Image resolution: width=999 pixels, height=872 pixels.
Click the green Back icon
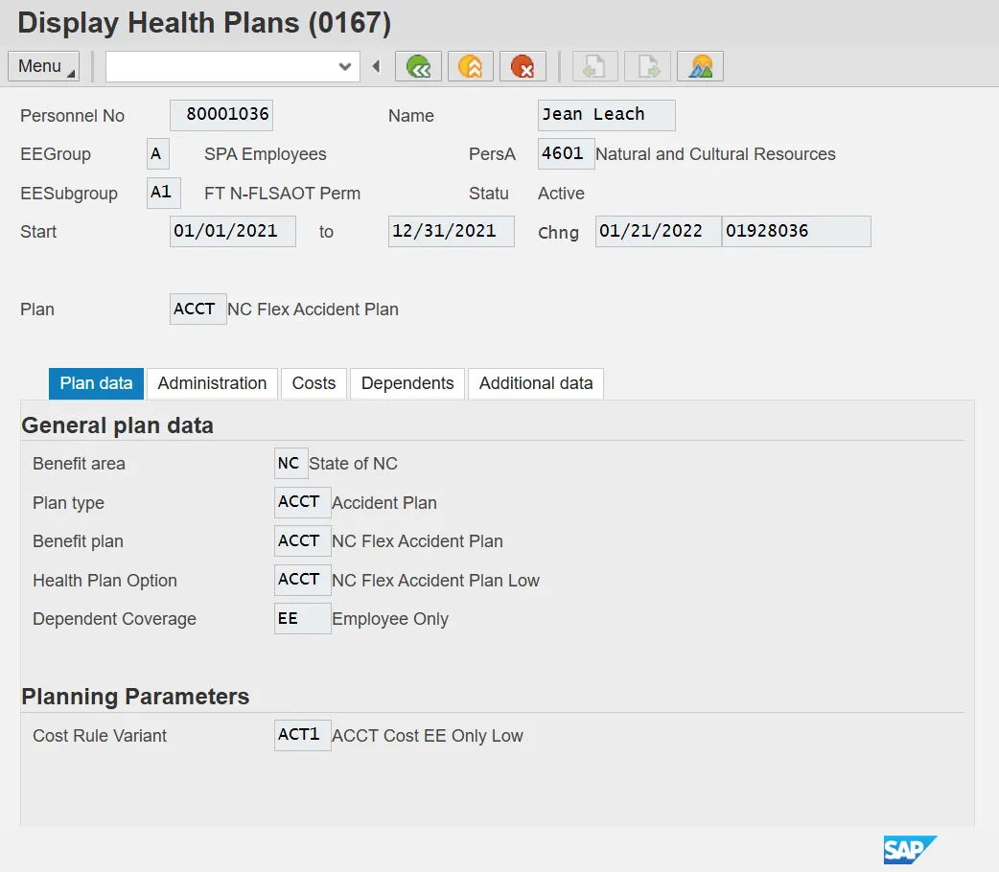click(x=418, y=66)
